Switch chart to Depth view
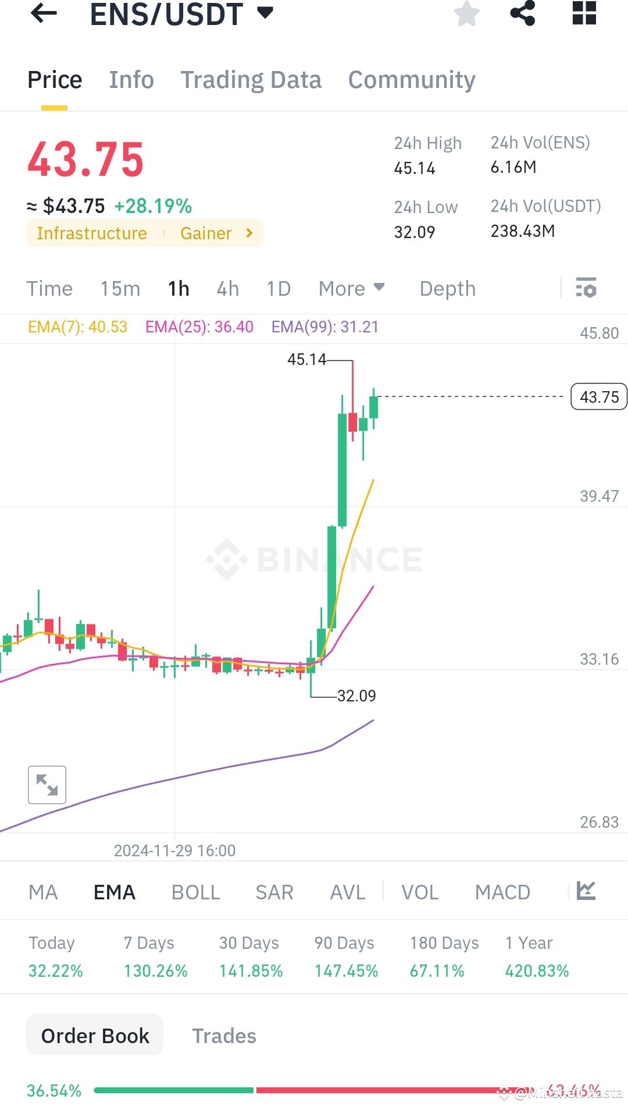Image resolution: width=628 pixels, height=1106 pixels. [x=447, y=288]
